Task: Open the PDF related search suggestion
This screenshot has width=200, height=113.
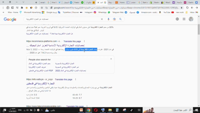Action: [41, 71]
